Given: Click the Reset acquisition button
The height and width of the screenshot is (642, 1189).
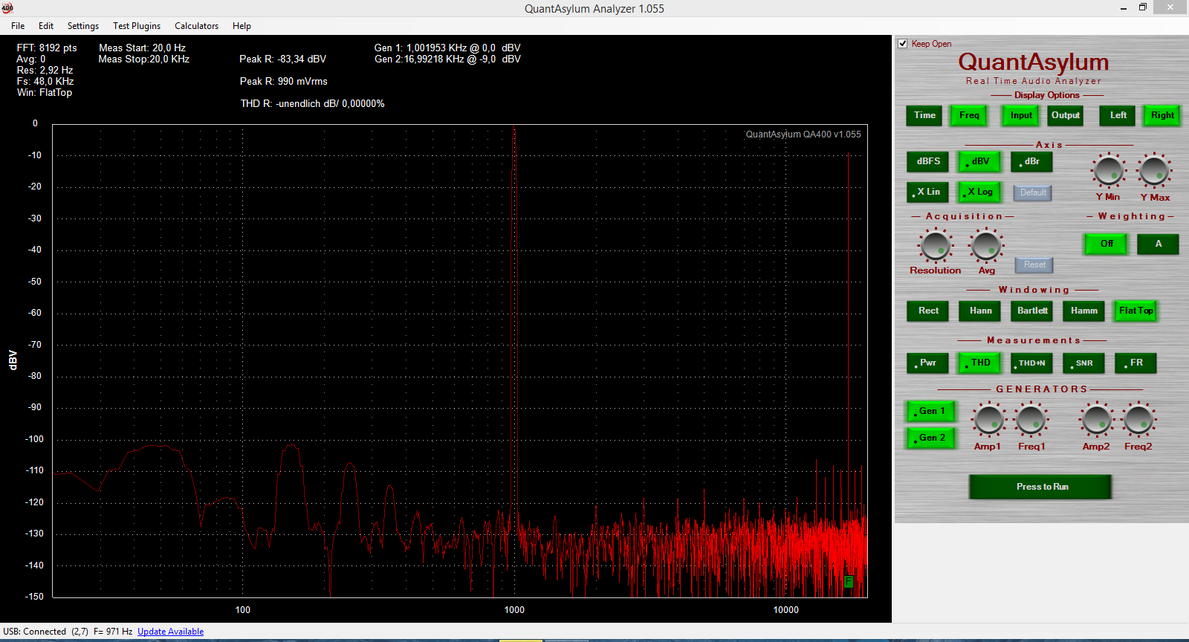Looking at the screenshot, I should (1034, 265).
